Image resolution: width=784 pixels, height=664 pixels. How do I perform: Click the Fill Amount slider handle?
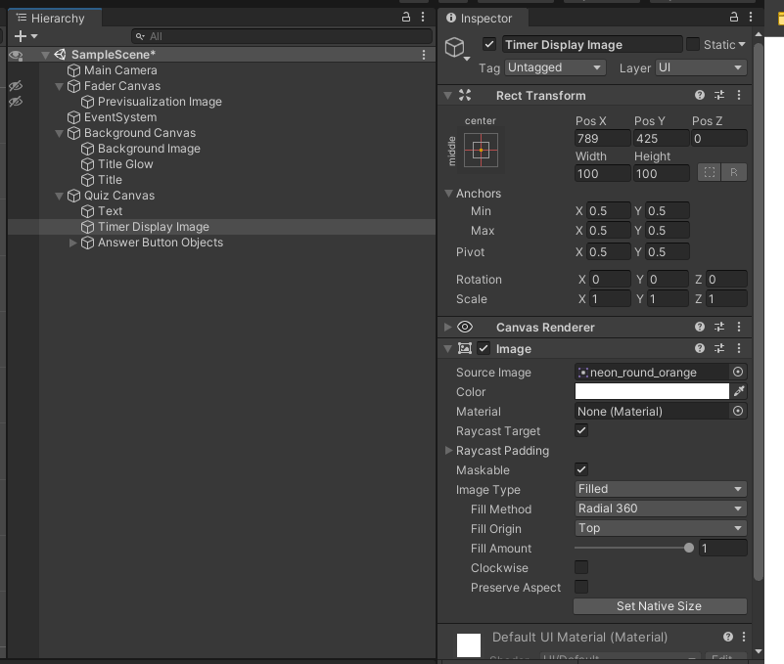coord(689,549)
